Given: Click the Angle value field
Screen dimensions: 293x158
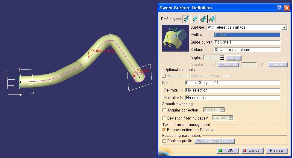Looking at the screenshot, I should pos(211,57).
